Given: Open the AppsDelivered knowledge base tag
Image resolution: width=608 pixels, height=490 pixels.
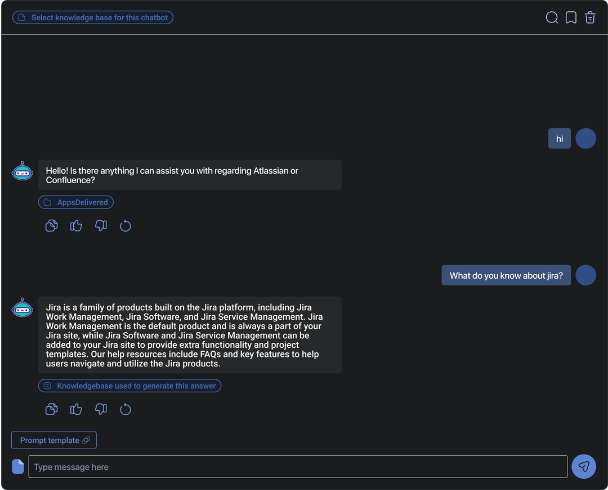Looking at the screenshot, I should coord(75,202).
